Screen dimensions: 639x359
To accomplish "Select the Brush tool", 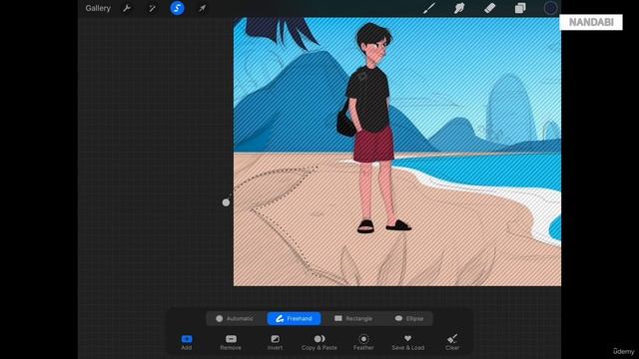I will (429, 8).
